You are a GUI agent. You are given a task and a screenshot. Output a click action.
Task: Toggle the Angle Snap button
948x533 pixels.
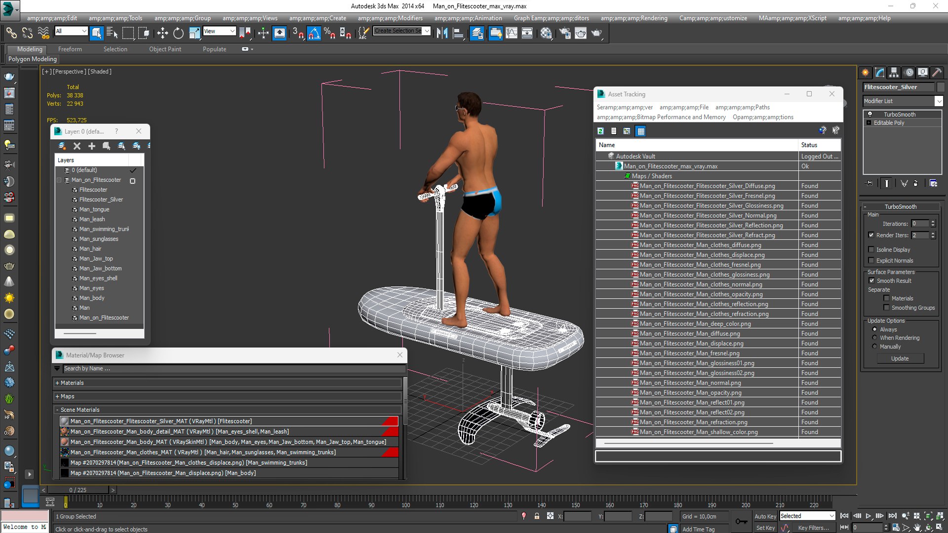[x=314, y=33]
